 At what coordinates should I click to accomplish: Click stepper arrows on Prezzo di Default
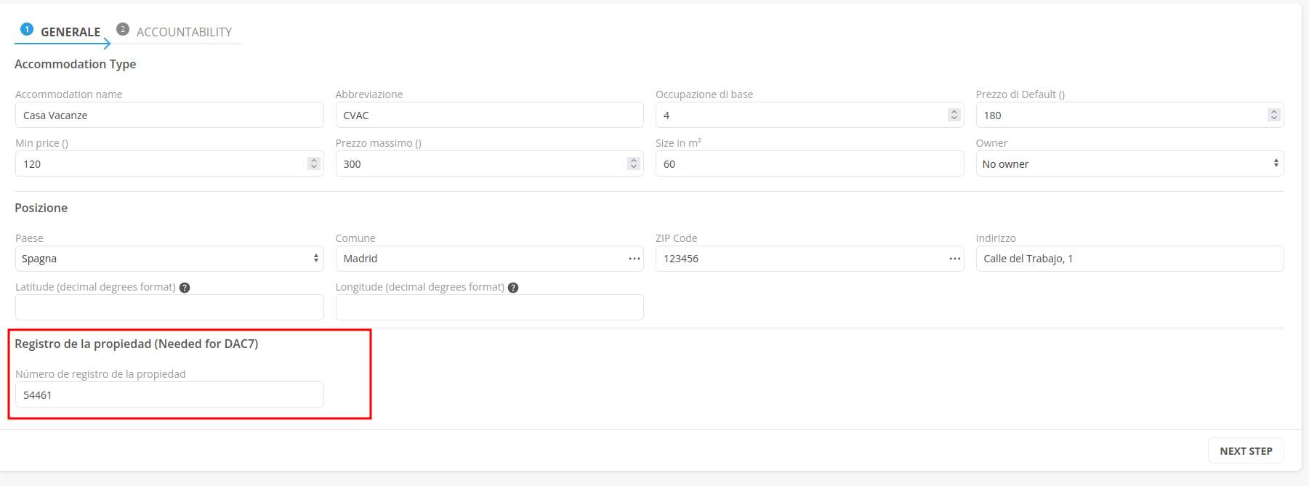pyautogui.click(x=1273, y=115)
